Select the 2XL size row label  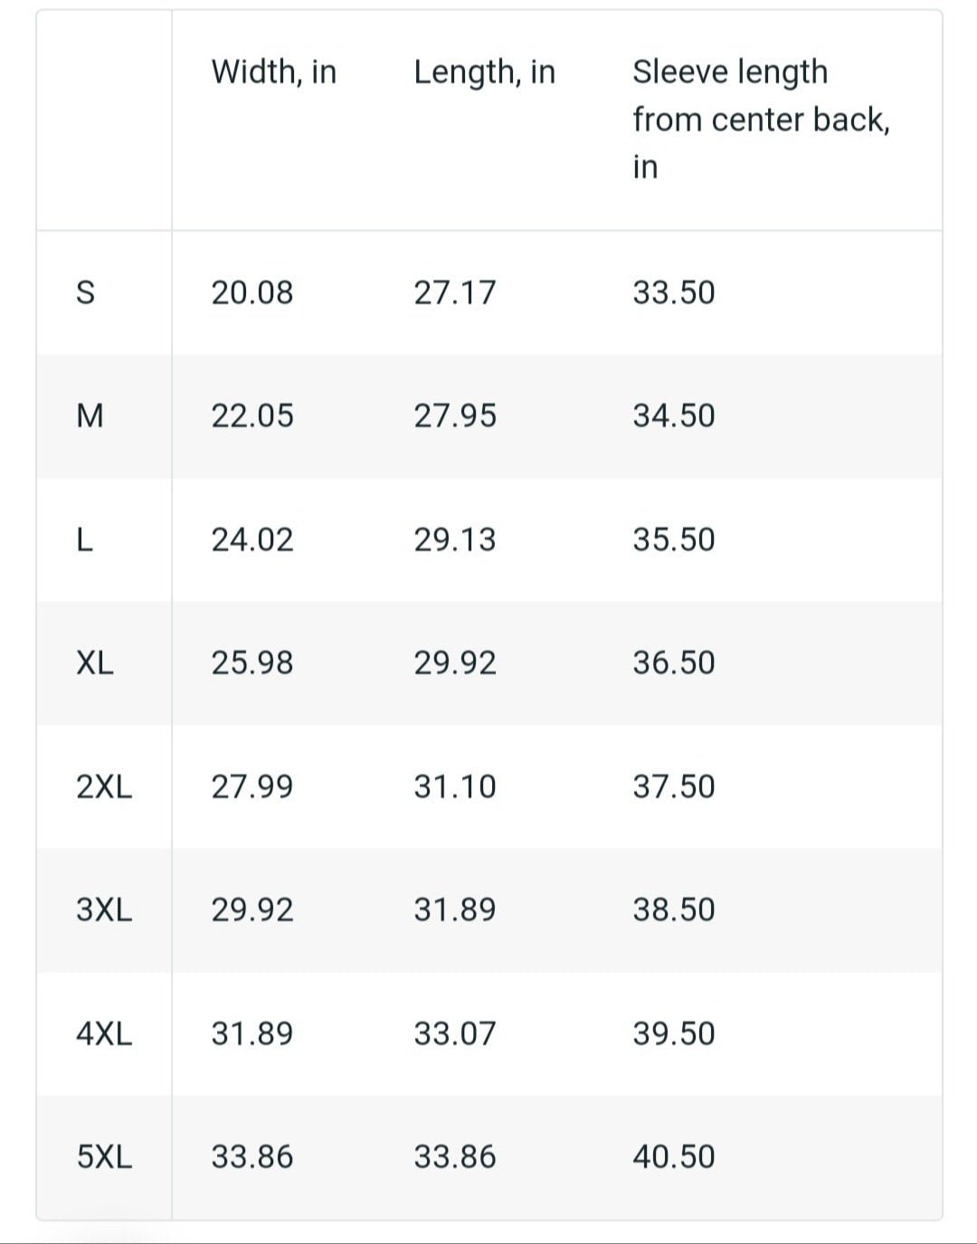point(104,787)
